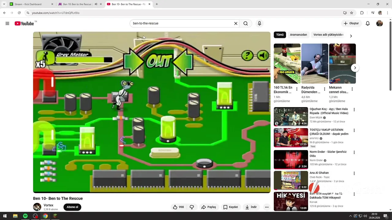Open the Norm Ender video thumbnail
392x220 pixels.
point(291,159)
